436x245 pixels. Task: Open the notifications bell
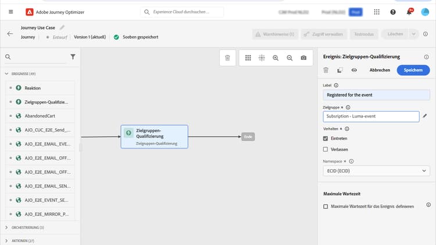click(x=409, y=12)
